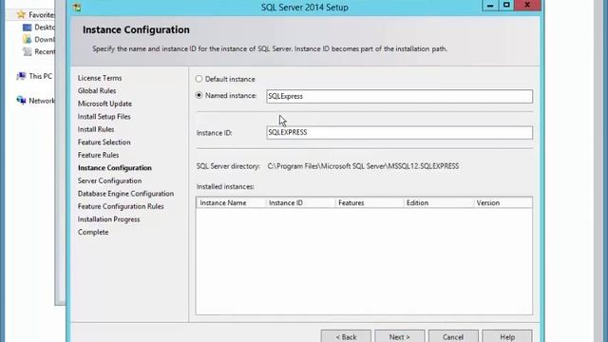Click Global Rules step in sidebar
This screenshot has width=608, height=342.
pos(97,91)
